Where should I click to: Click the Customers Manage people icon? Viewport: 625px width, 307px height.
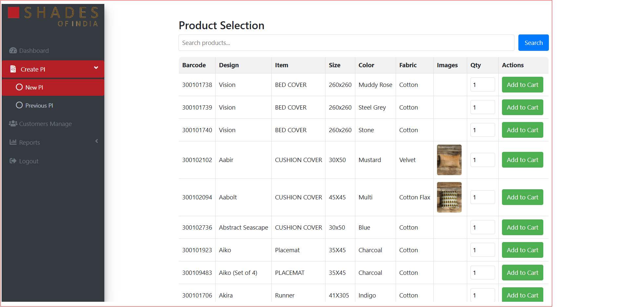[x=13, y=124]
